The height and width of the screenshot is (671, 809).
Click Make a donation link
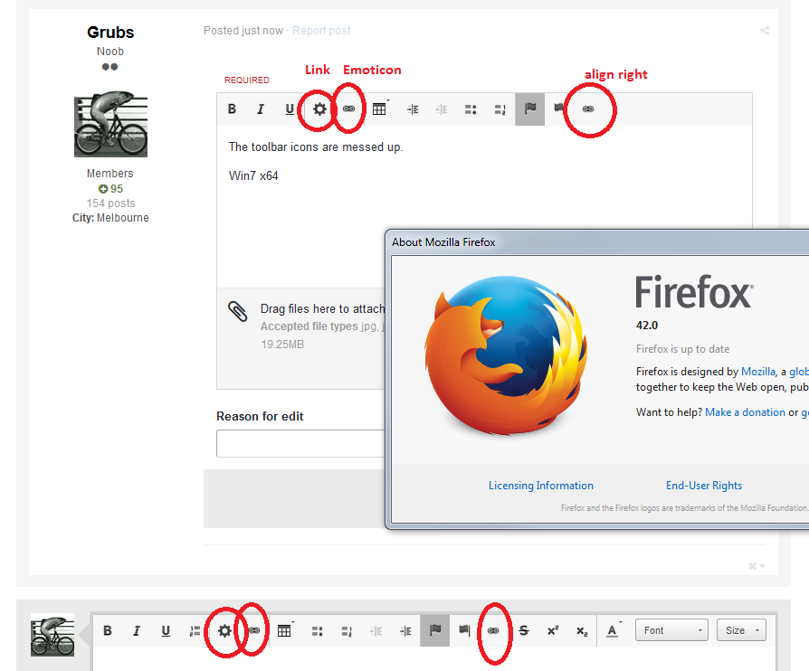(x=745, y=412)
